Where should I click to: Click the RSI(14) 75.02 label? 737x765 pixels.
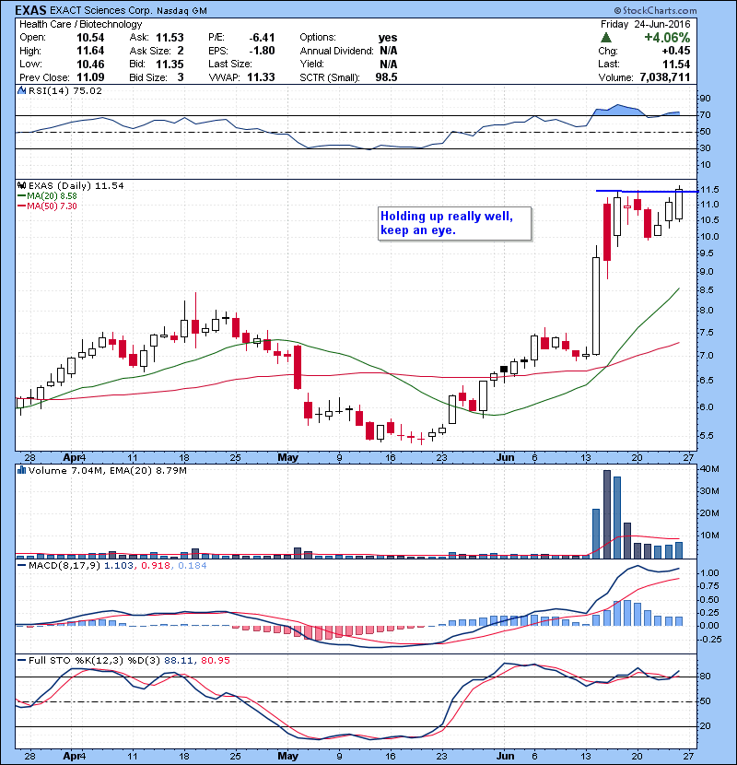point(65,90)
